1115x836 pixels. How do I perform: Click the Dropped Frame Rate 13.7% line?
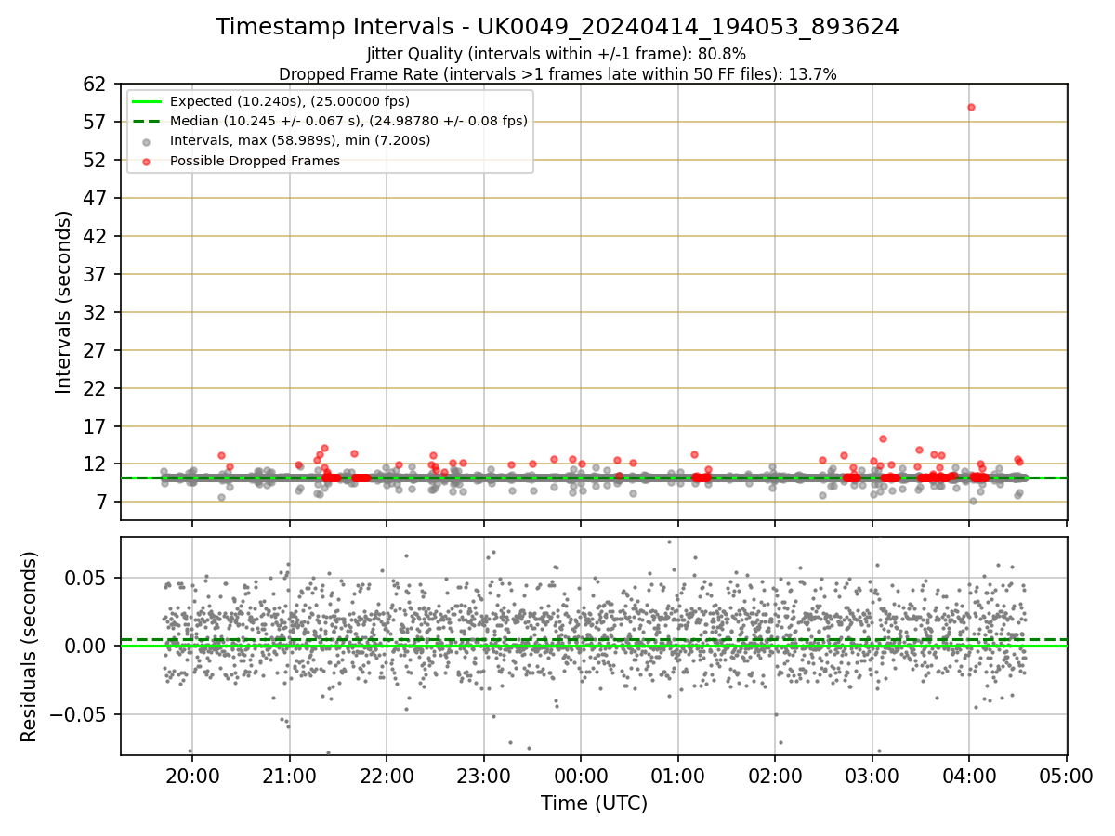[x=557, y=74]
